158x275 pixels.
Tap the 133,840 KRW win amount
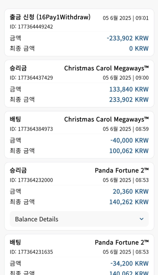129,89
